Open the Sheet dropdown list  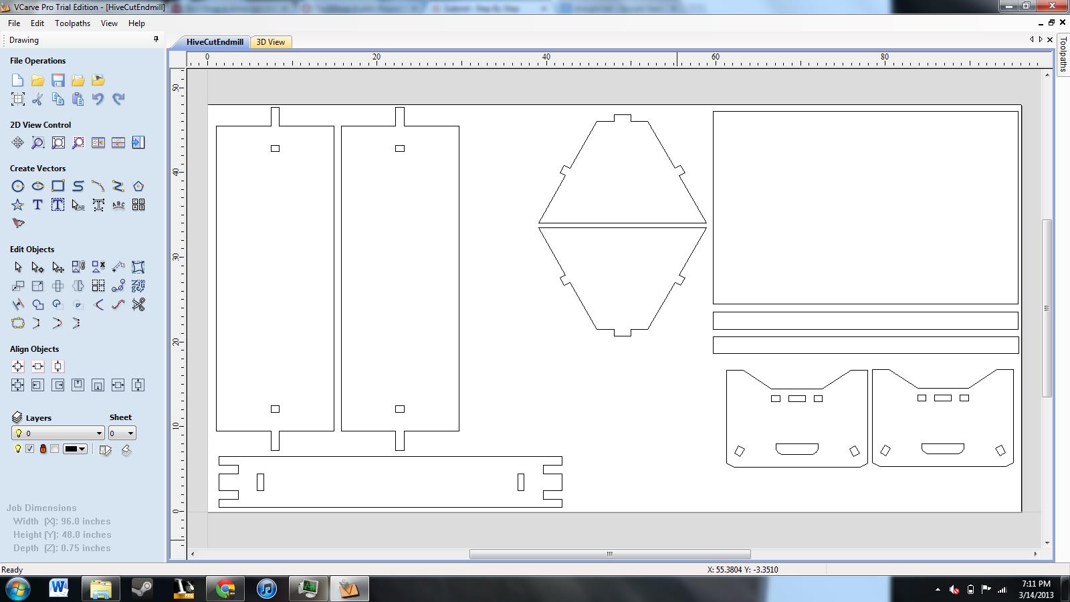[122, 433]
